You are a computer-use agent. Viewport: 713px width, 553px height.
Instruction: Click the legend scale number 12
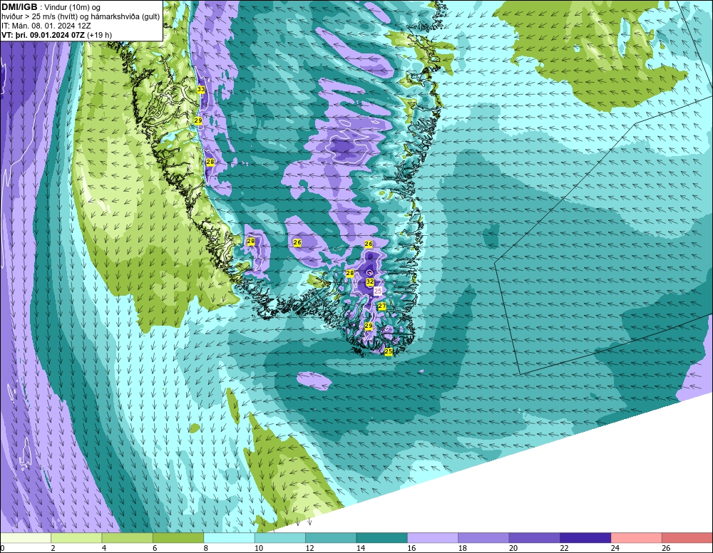309,548
